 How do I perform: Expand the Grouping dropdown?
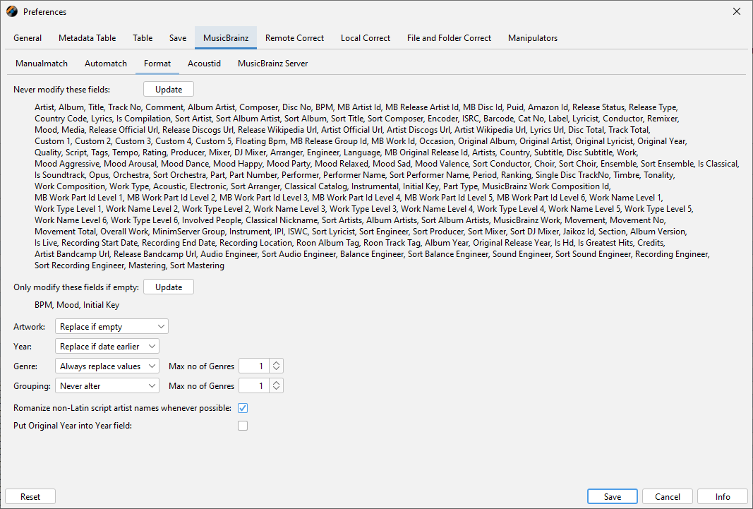pyautogui.click(x=107, y=386)
